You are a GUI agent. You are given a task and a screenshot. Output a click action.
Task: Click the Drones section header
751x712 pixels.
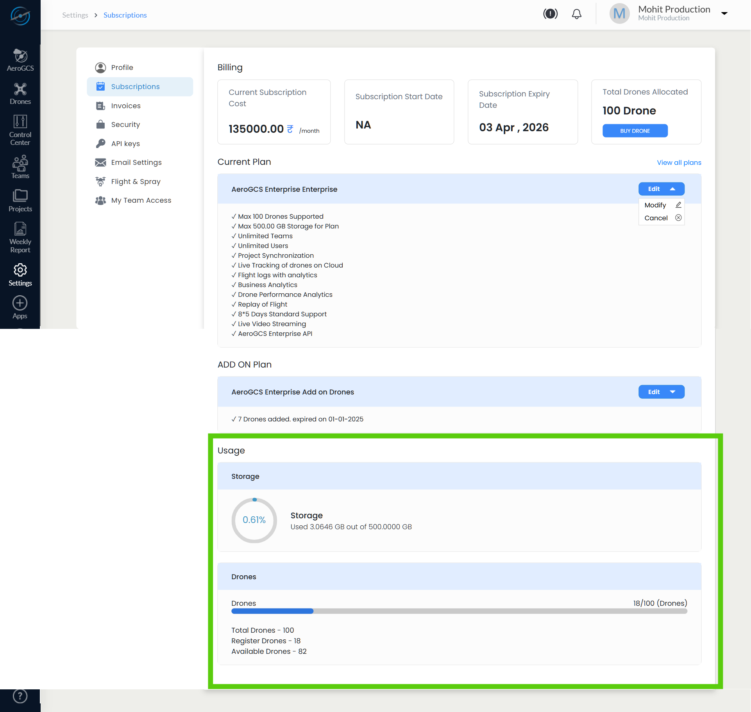point(459,577)
